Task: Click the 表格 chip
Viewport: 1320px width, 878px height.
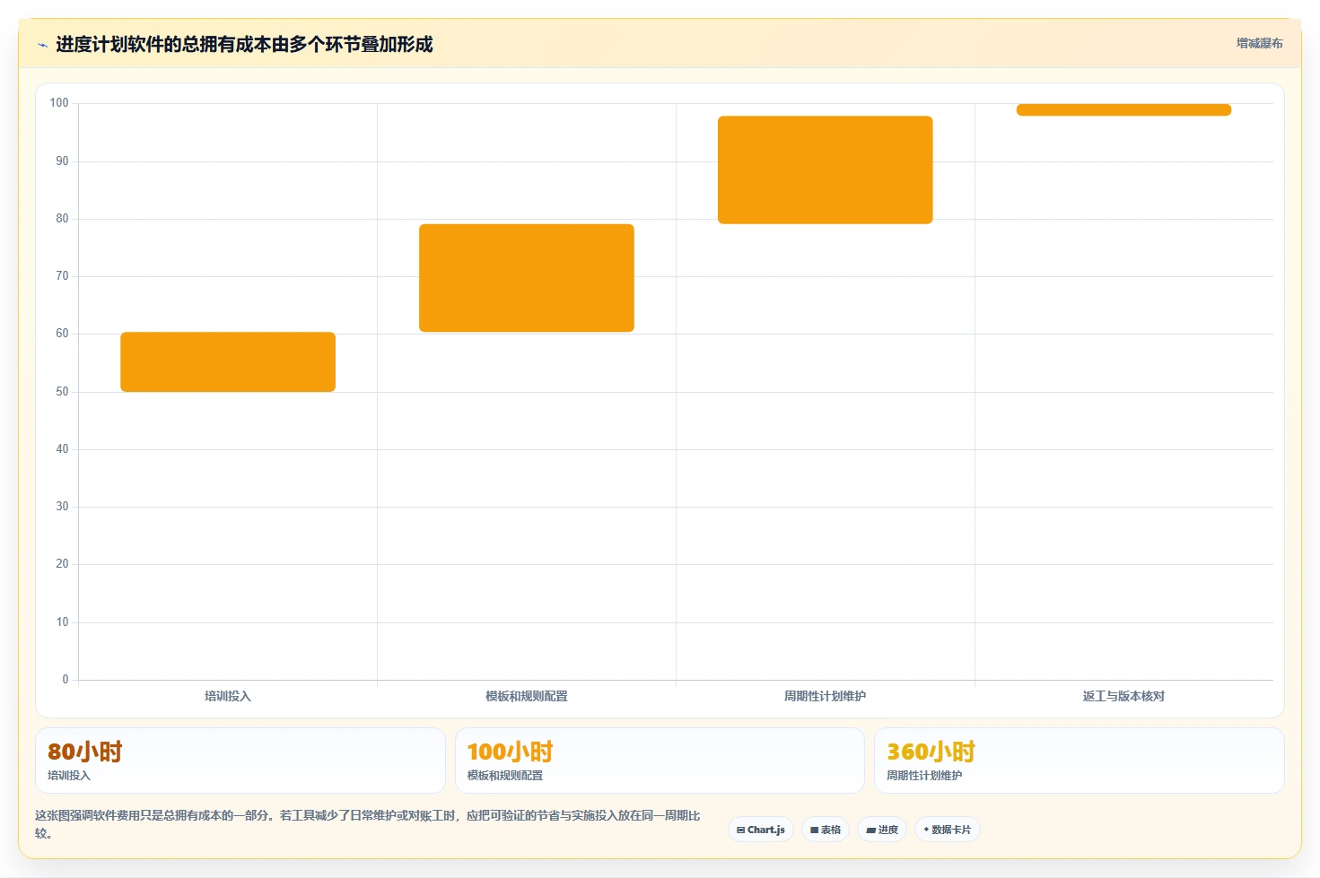Action: (x=826, y=830)
